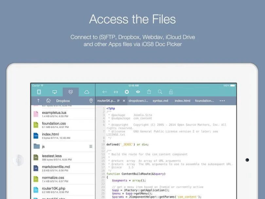Click the Wi-Fi carrier indicator
Viewport: 265px width, 199px height.
coord(38,85)
